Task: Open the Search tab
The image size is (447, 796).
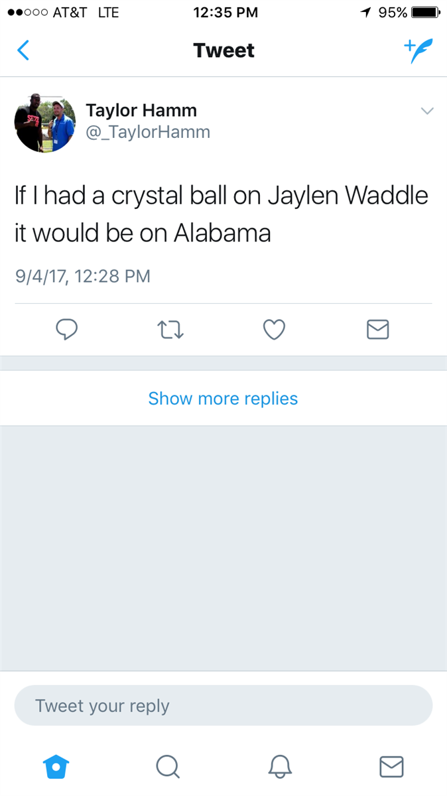Action: pyautogui.click(x=167, y=767)
